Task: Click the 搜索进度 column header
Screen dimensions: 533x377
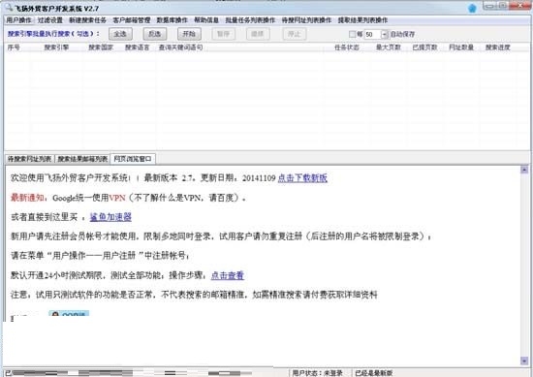Action: (498, 47)
